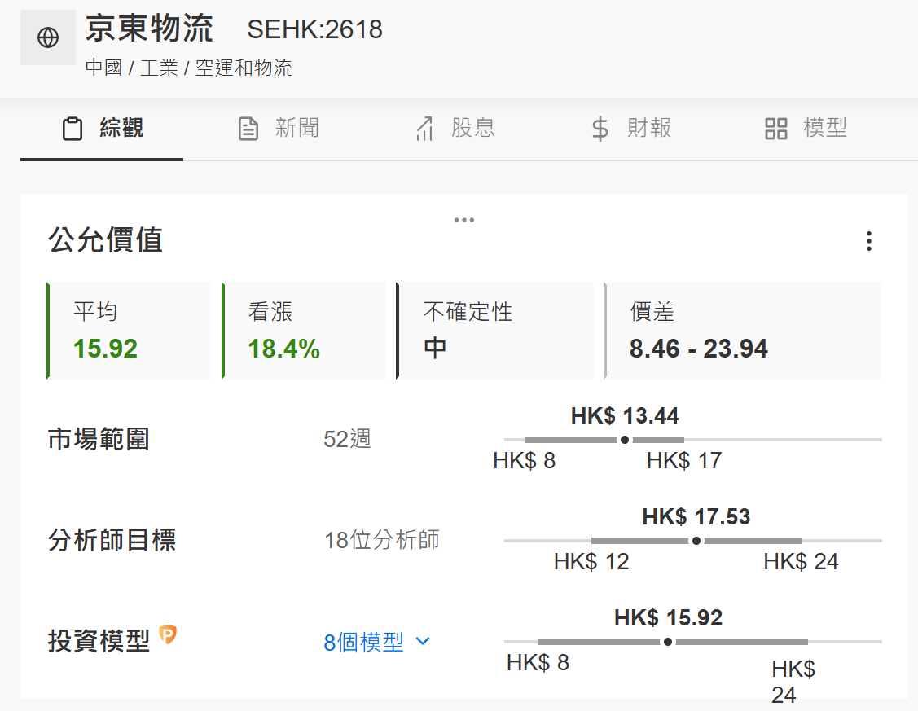Click the HK$ 17 upper label of 52-week range
The image size is (918, 711).
click(x=684, y=461)
